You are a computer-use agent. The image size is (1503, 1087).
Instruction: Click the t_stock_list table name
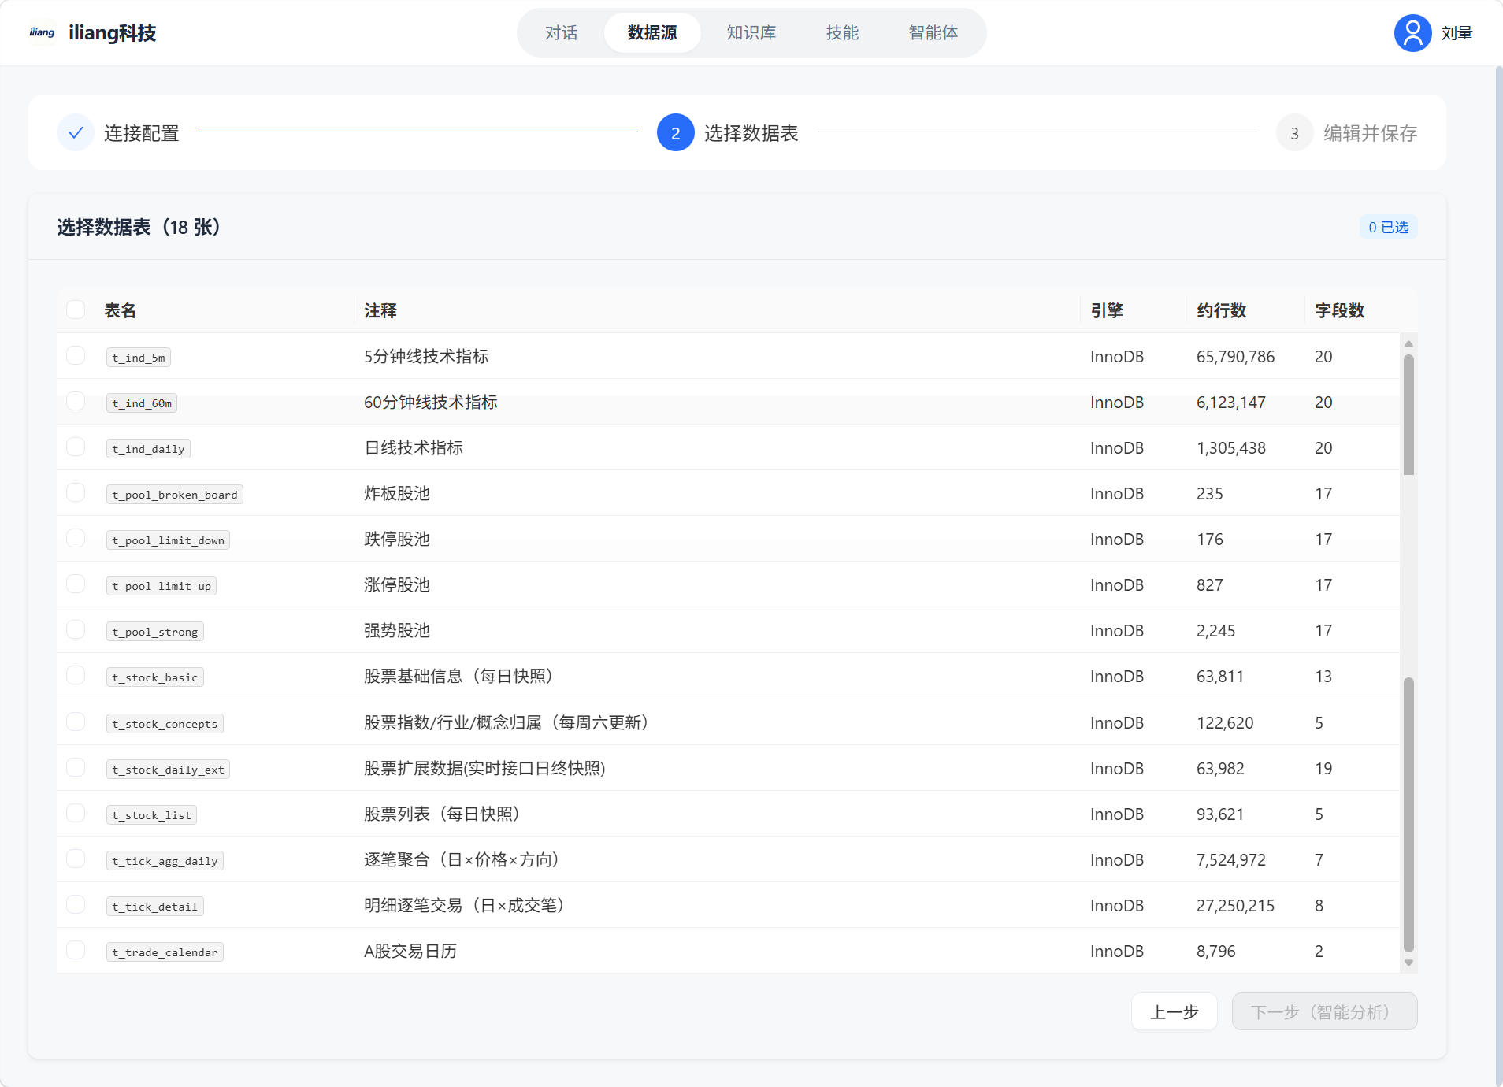[x=151, y=814]
